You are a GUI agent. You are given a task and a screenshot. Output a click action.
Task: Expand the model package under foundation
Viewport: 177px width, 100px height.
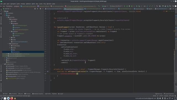click(x=10, y=21)
